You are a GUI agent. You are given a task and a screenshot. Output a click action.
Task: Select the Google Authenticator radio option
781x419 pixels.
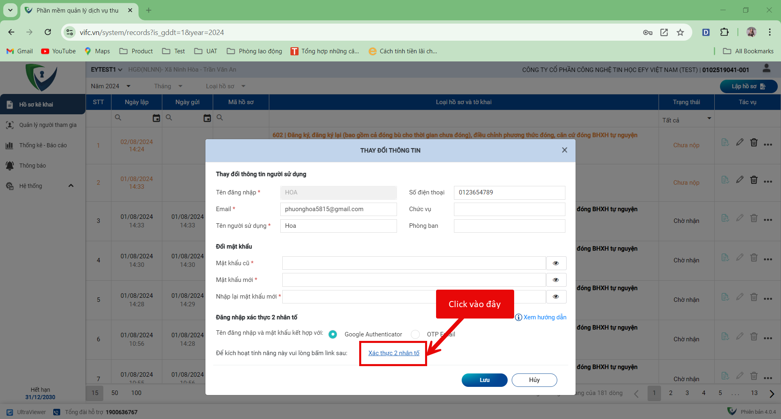point(333,334)
